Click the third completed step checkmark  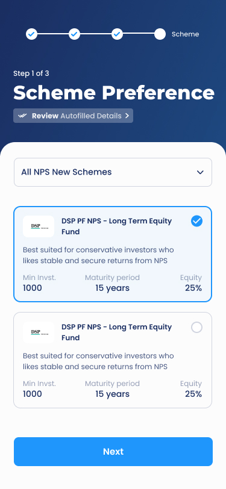[x=117, y=34]
